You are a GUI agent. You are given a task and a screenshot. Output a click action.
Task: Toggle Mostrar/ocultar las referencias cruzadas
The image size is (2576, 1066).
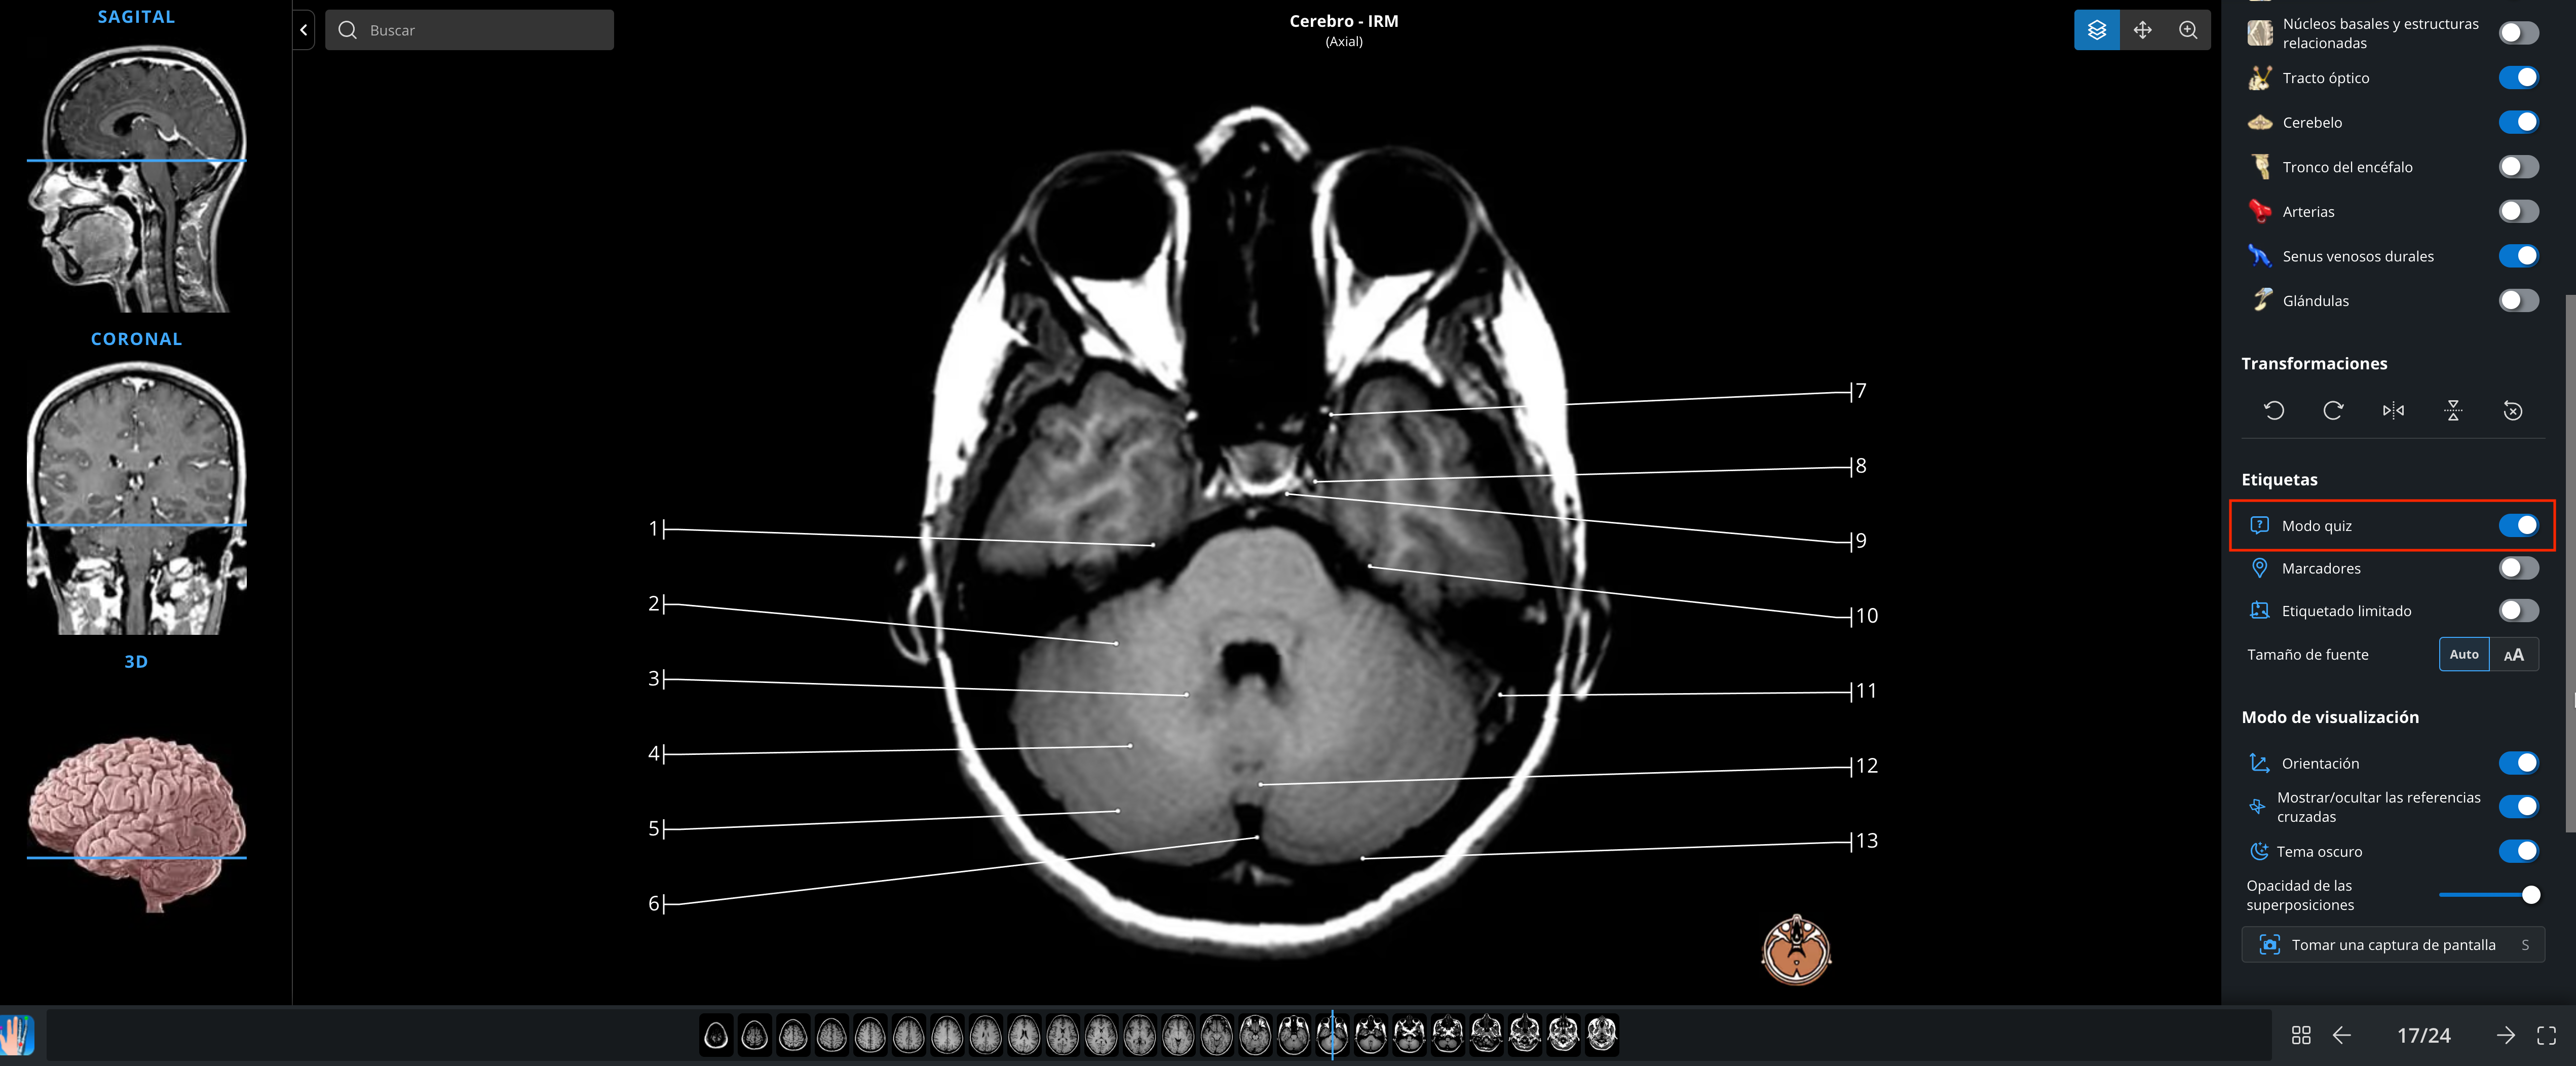tap(2518, 806)
